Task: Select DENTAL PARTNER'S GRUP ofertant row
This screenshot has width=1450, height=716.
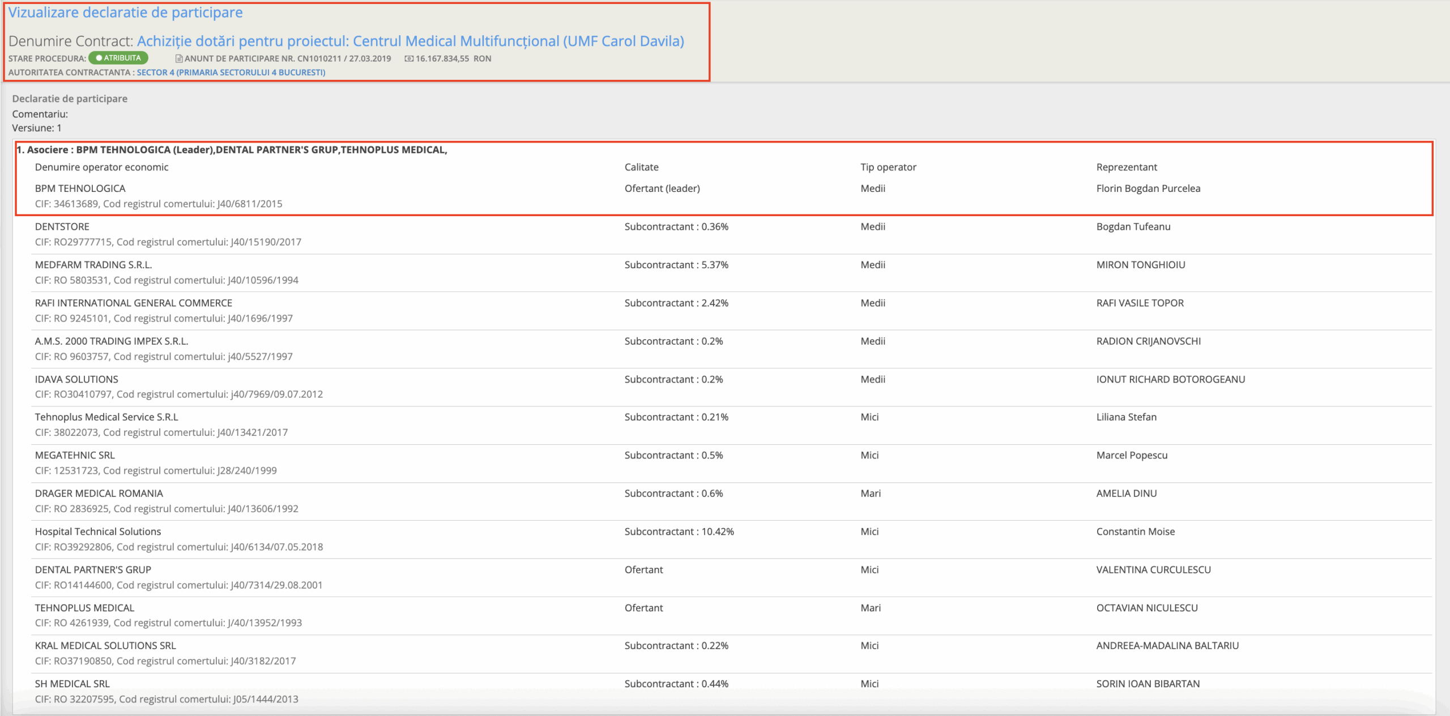Action: [x=93, y=570]
